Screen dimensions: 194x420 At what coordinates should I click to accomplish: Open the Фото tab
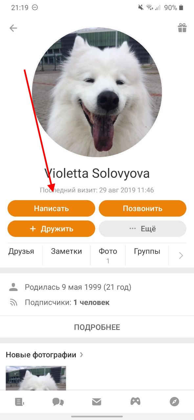click(108, 256)
